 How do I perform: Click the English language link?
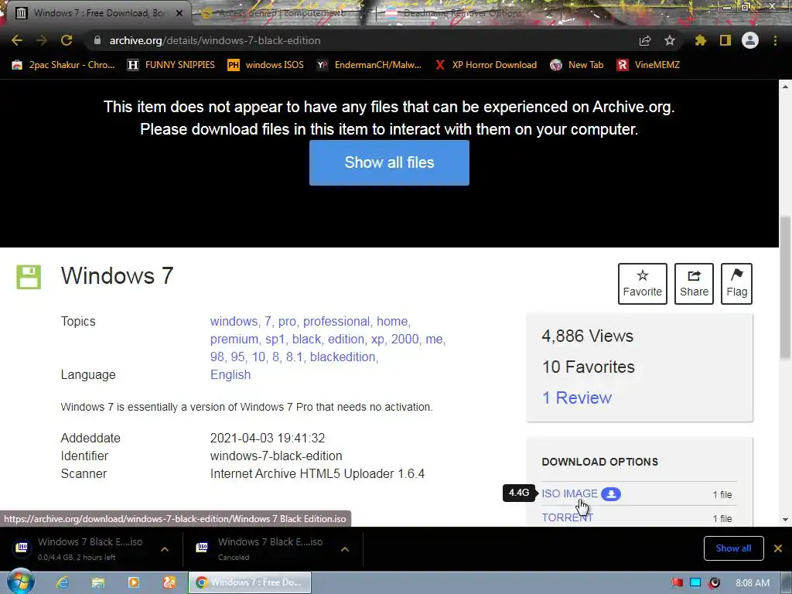[230, 375]
